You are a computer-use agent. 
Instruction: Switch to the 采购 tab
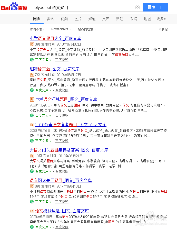pos(133,19)
